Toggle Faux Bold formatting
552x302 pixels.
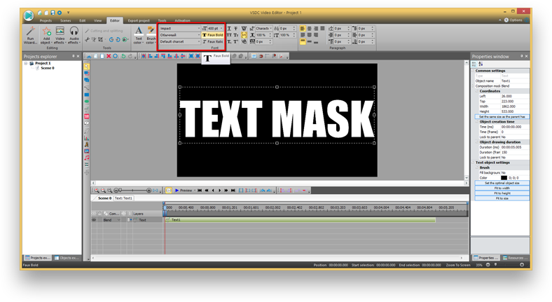(x=213, y=35)
